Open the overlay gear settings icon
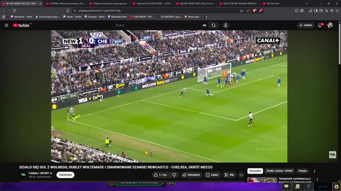The image size is (341, 191). pos(336,187)
